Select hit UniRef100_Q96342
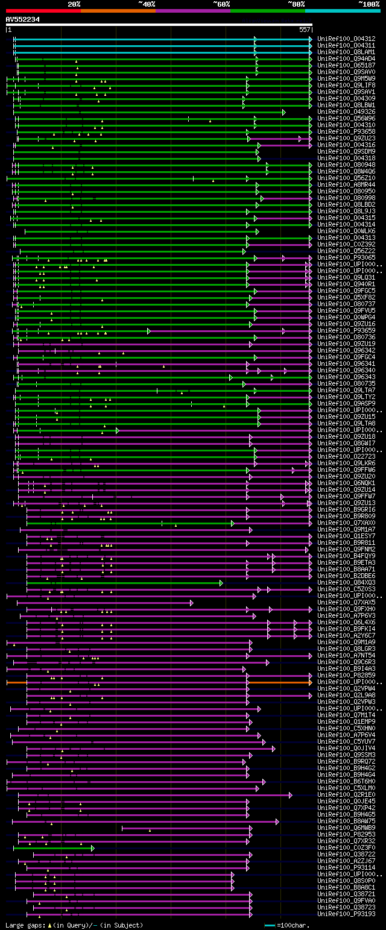The height and width of the screenshot is (930, 386). 346,351
